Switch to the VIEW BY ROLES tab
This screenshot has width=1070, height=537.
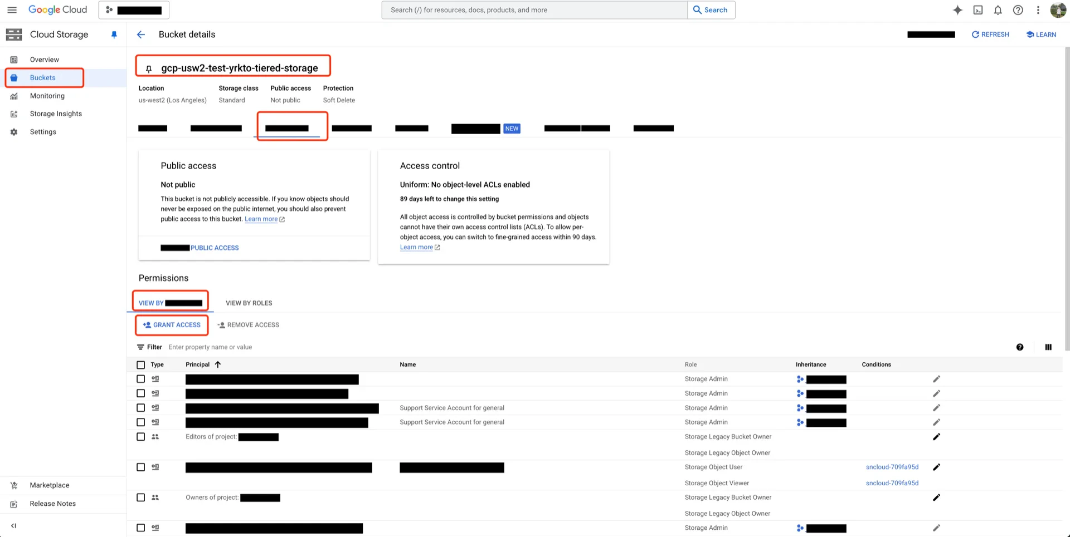pyautogui.click(x=249, y=303)
